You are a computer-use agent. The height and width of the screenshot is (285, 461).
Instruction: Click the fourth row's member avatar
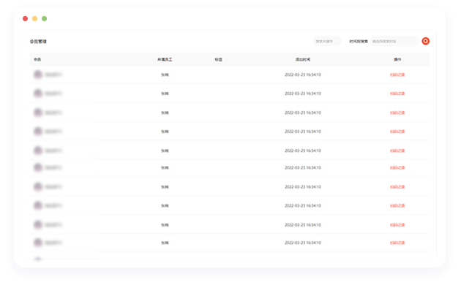point(38,132)
